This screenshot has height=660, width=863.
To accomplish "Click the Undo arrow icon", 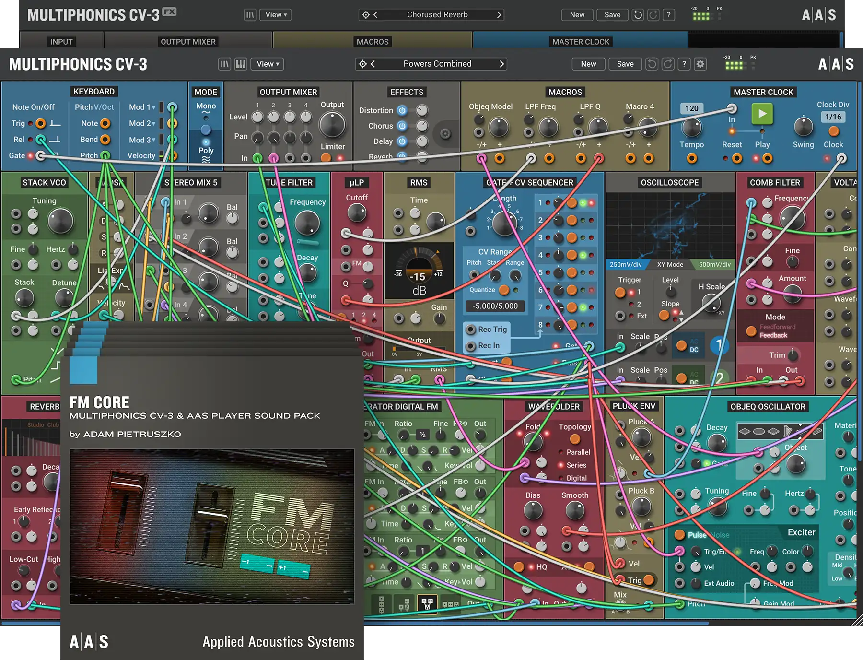I will point(651,64).
